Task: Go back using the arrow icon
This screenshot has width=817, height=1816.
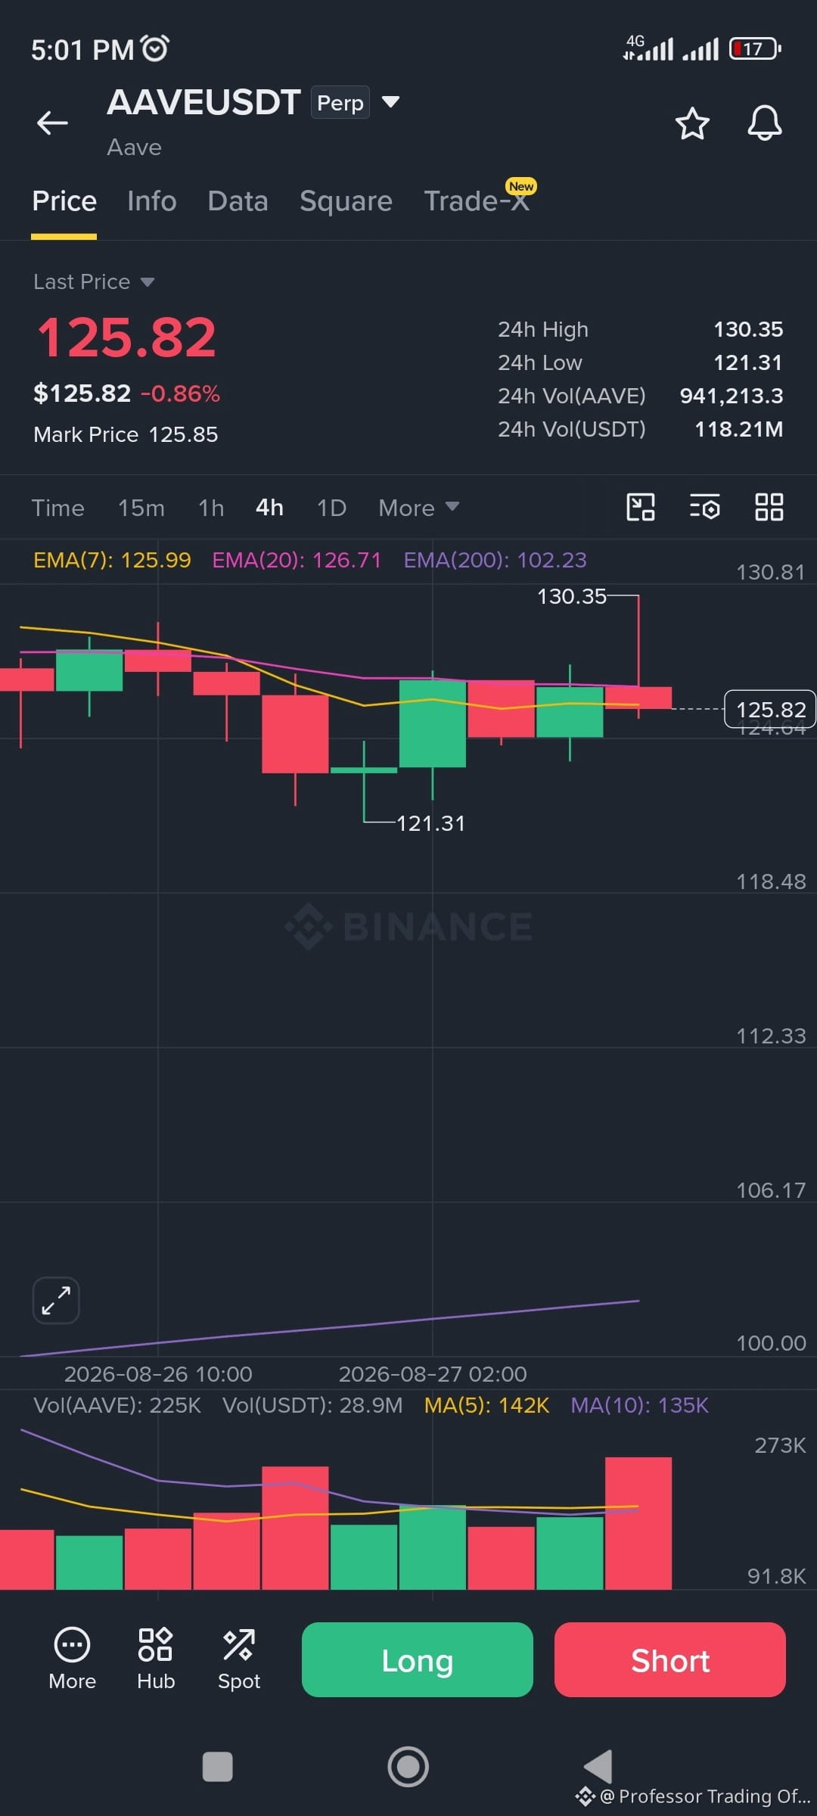Action: coord(52,123)
